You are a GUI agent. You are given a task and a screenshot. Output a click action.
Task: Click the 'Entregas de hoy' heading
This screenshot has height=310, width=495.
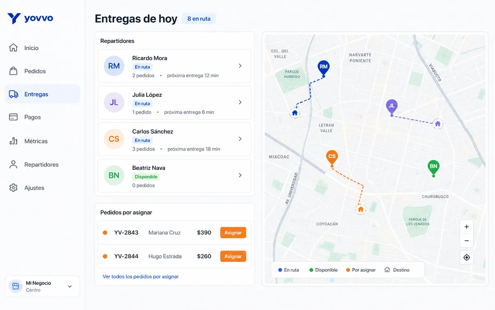pyautogui.click(x=136, y=19)
